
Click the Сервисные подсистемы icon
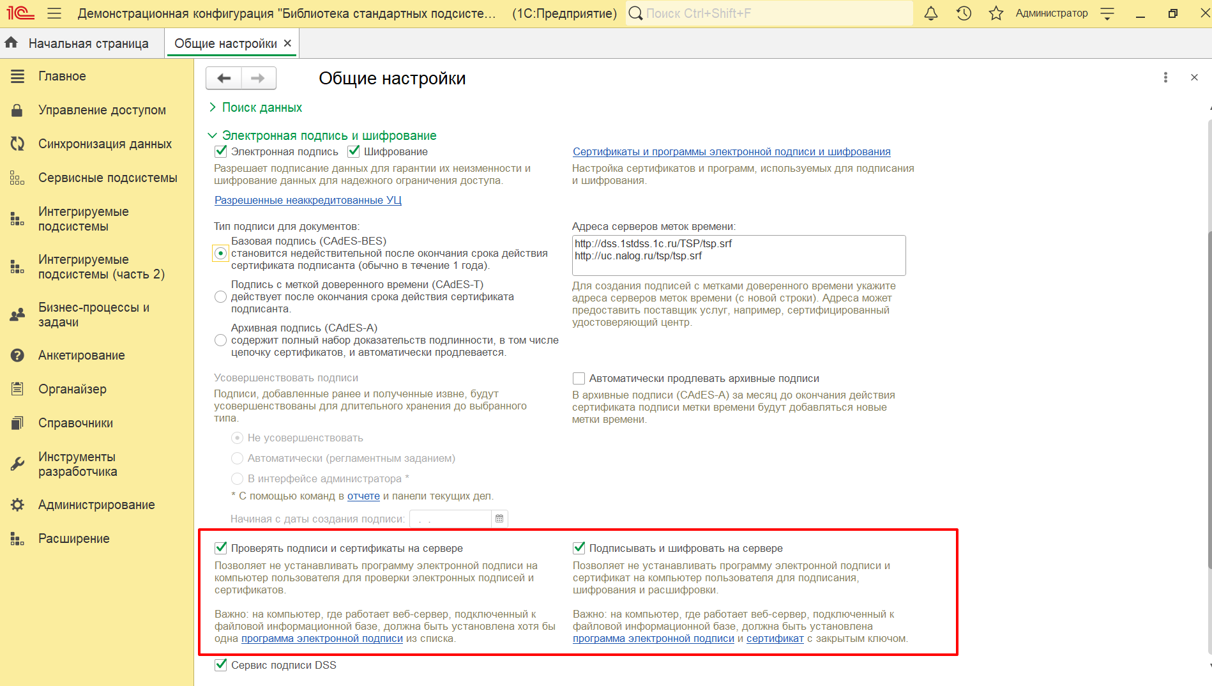(x=17, y=178)
